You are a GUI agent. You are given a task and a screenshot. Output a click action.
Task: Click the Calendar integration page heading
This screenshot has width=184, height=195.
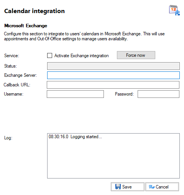(x=34, y=11)
